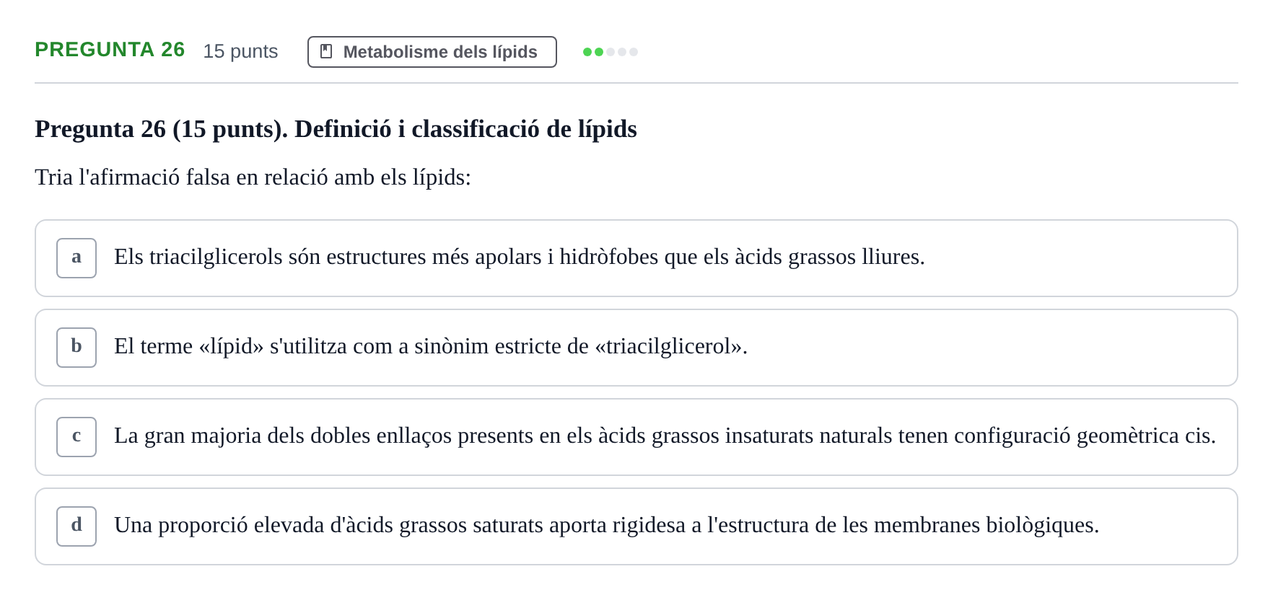Click the Metabolisme dels lípids topic tag

click(432, 52)
